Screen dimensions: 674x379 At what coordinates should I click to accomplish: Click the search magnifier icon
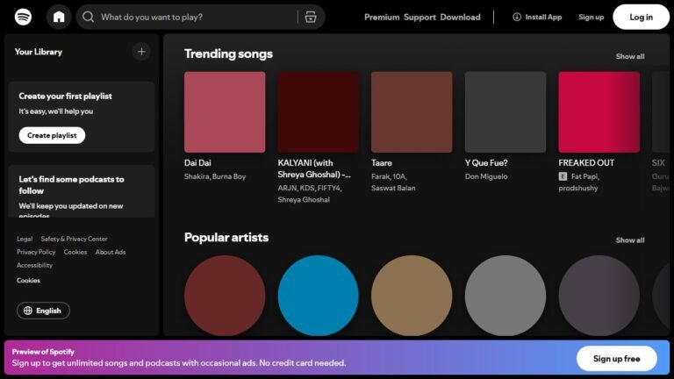click(x=88, y=18)
